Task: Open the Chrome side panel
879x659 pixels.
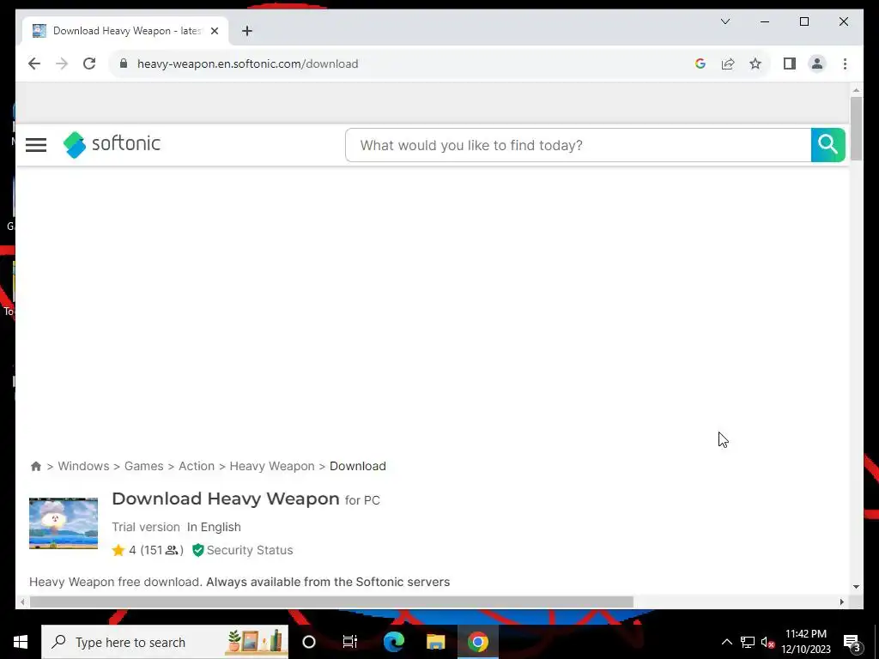Action: point(790,63)
